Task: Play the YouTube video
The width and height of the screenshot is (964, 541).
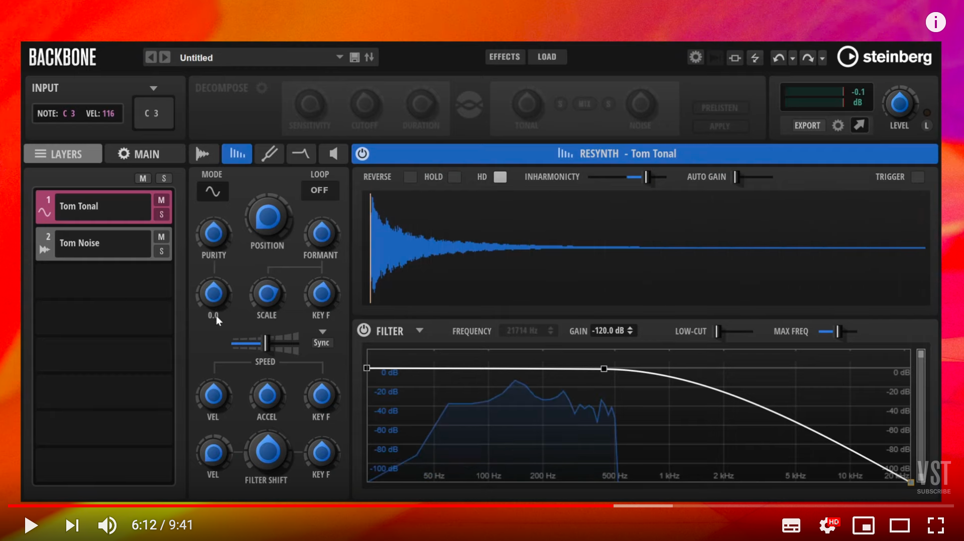Action: pyautogui.click(x=31, y=525)
